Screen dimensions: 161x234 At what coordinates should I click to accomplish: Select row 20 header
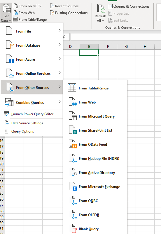coord(2,164)
